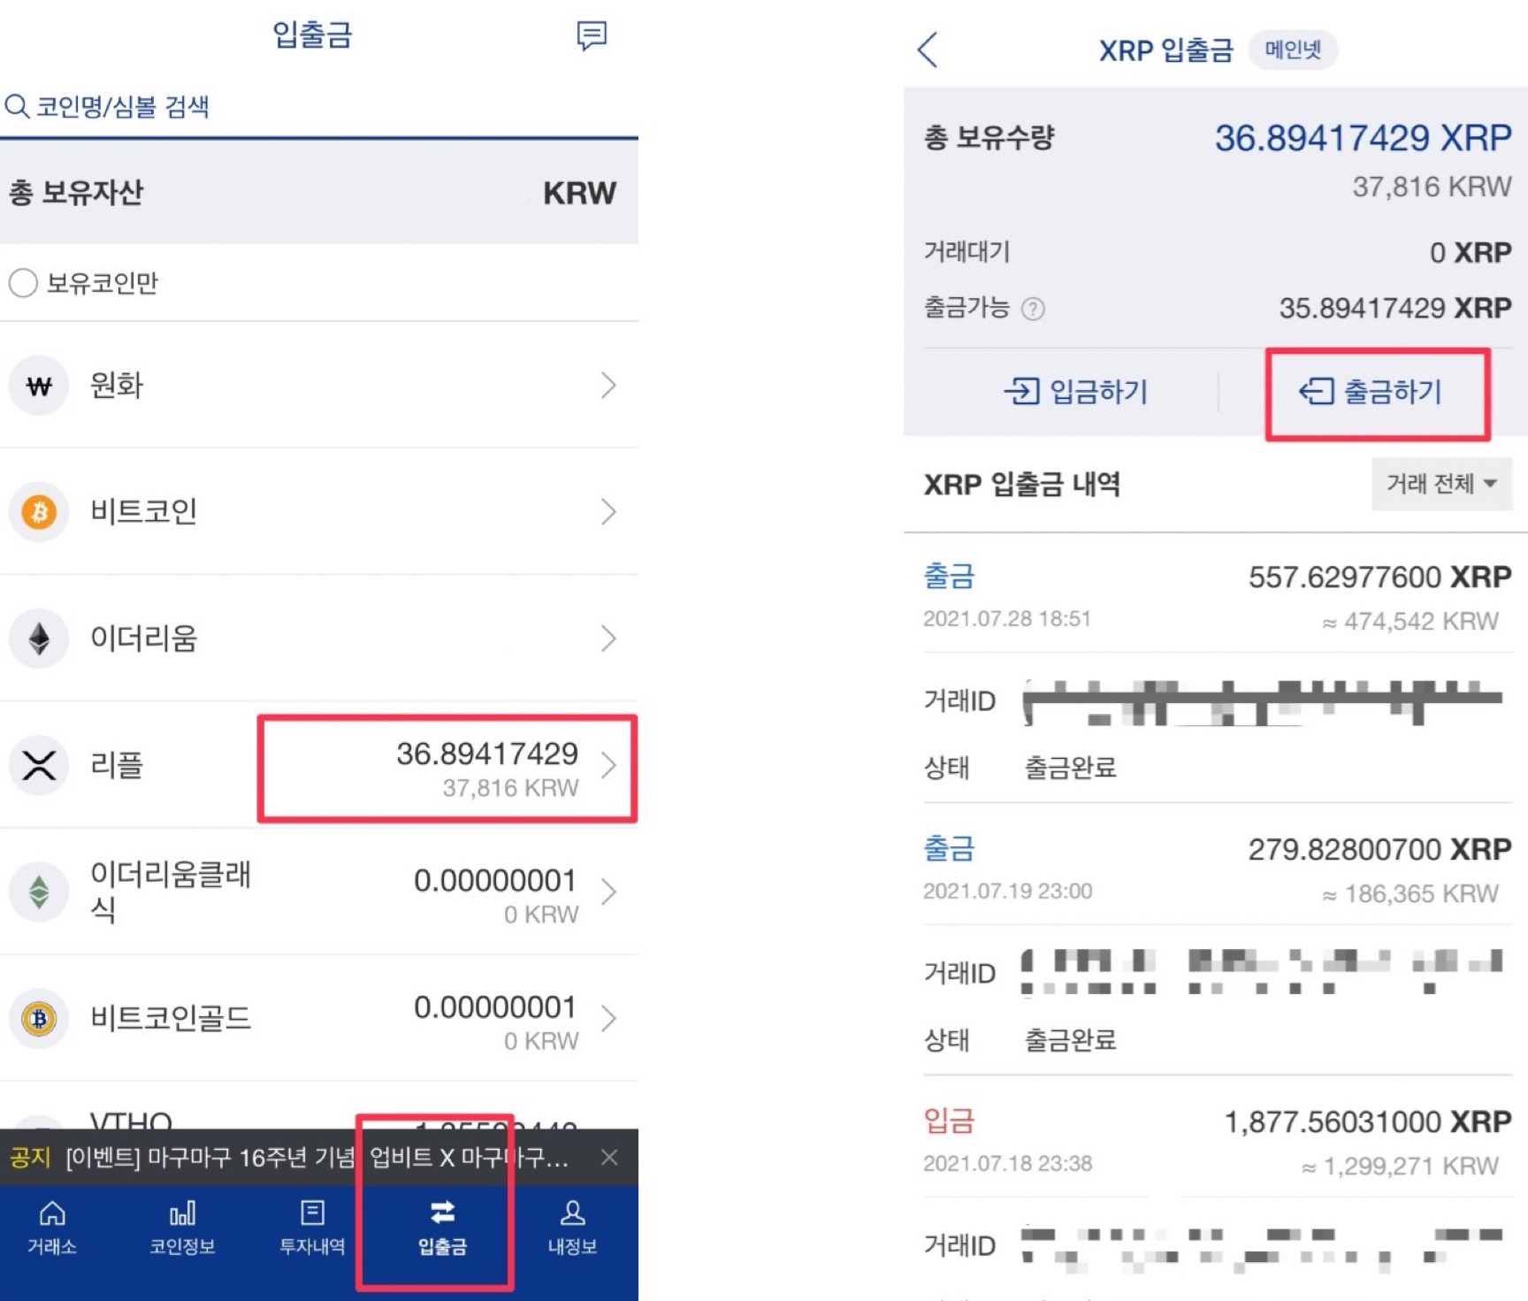Select the 35.89417429 XRP withdrawable amount

click(1395, 309)
